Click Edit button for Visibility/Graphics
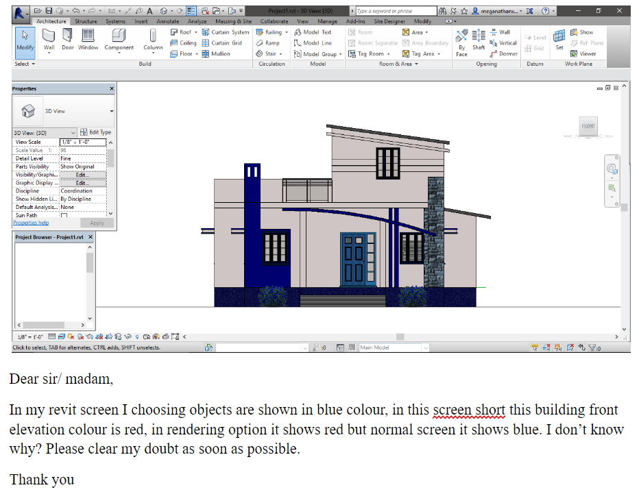The height and width of the screenshot is (492, 639). click(x=83, y=175)
